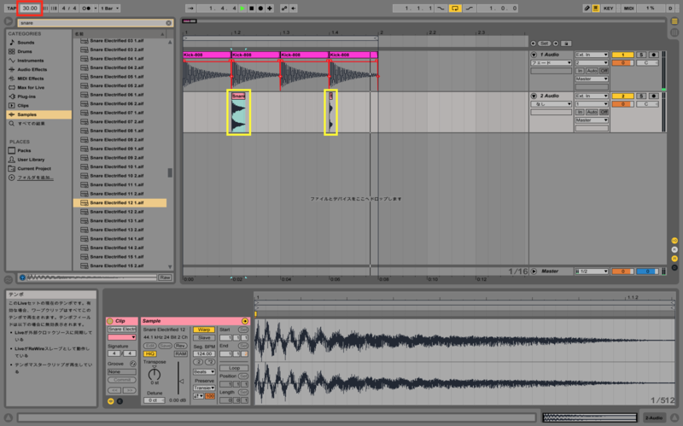This screenshot has height=426, width=683.
Task: Toggle the Punch-In switch
Action: [x=441, y=9]
